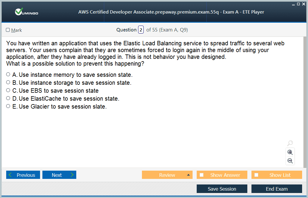The width and height of the screenshot is (308, 198).
Task: Click the left arrow on Previous button
Action: click(11, 175)
